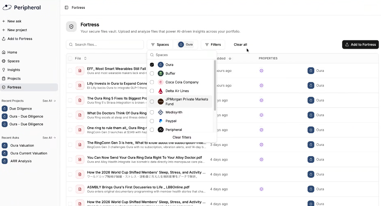
Task: Click the Peripheral logo icon
Action: 7,8
